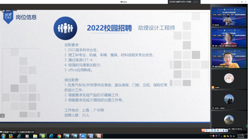Viewport: 248px width, 139px height.
Task: Open the taskbar clock and date
Action: pyautogui.click(x=241, y=136)
